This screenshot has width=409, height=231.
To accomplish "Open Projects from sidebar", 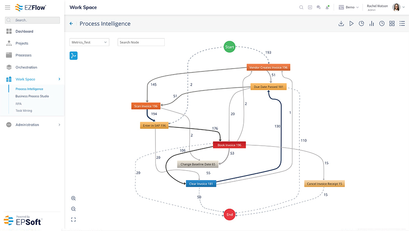I will (x=22, y=43).
